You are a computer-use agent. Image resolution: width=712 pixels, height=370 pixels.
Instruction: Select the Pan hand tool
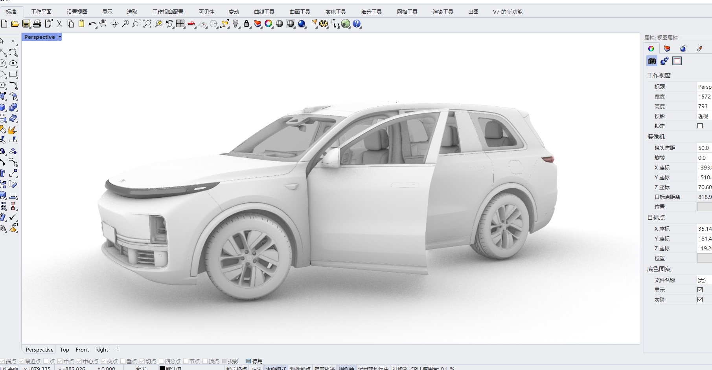(x=103, y=24)
